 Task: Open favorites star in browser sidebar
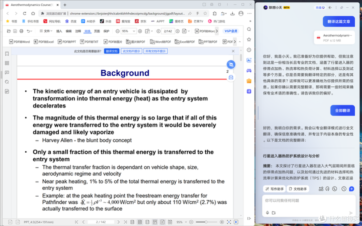click(249, 40)
